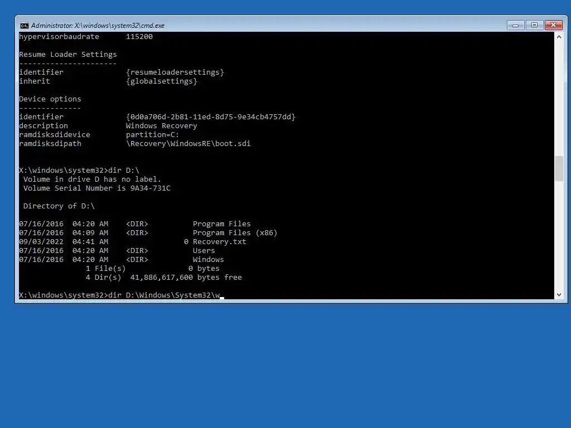Click '41,886,617,600 bytes free' text
This screenshot has height=428, width=571.
[x=186, y=278]
